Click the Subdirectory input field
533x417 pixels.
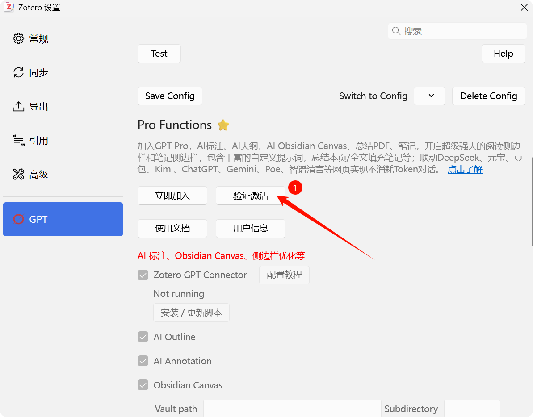click(x=472, y=409)
